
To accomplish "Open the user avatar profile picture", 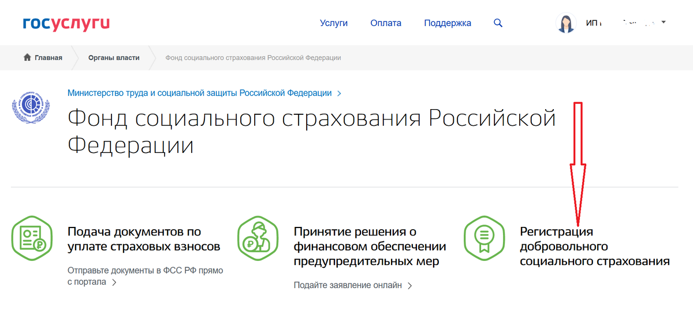I will [566, 23].
